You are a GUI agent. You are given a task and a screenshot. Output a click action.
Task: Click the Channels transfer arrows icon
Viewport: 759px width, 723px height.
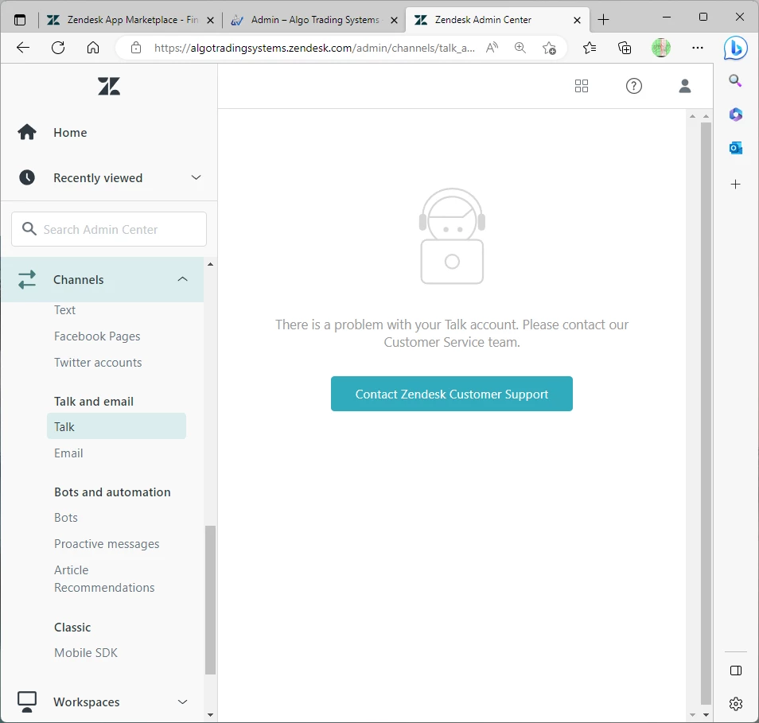click(27, 279)
